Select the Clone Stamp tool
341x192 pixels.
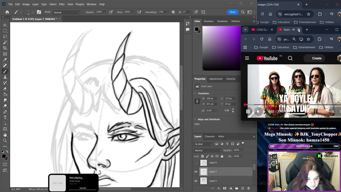click(x=5, y=77)
